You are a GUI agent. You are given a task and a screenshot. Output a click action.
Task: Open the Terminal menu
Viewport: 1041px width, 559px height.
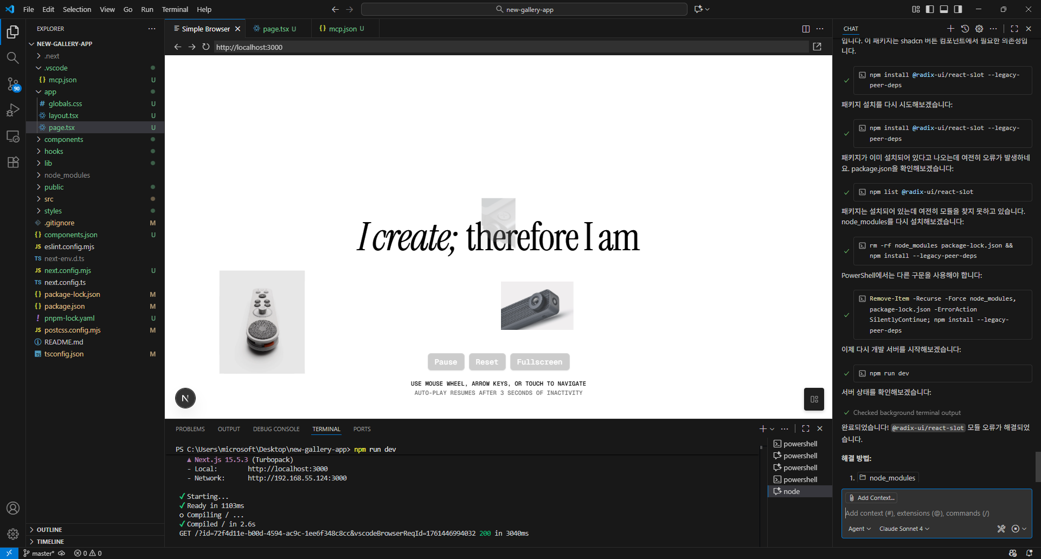point(175,9)
